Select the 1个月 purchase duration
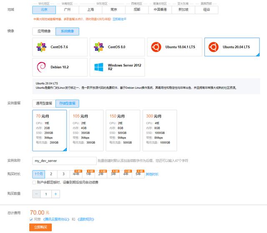The image size is (267, 233). click(39, 174)
